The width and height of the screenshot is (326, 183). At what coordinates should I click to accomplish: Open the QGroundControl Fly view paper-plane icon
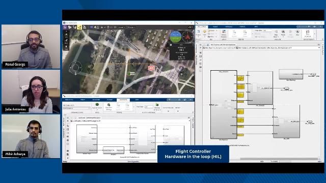(79, 27)
